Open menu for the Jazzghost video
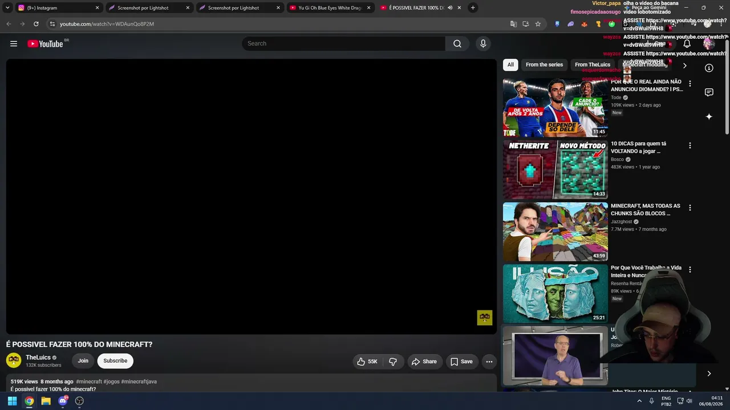Screen dimensions: 730x410 [690, 208]
